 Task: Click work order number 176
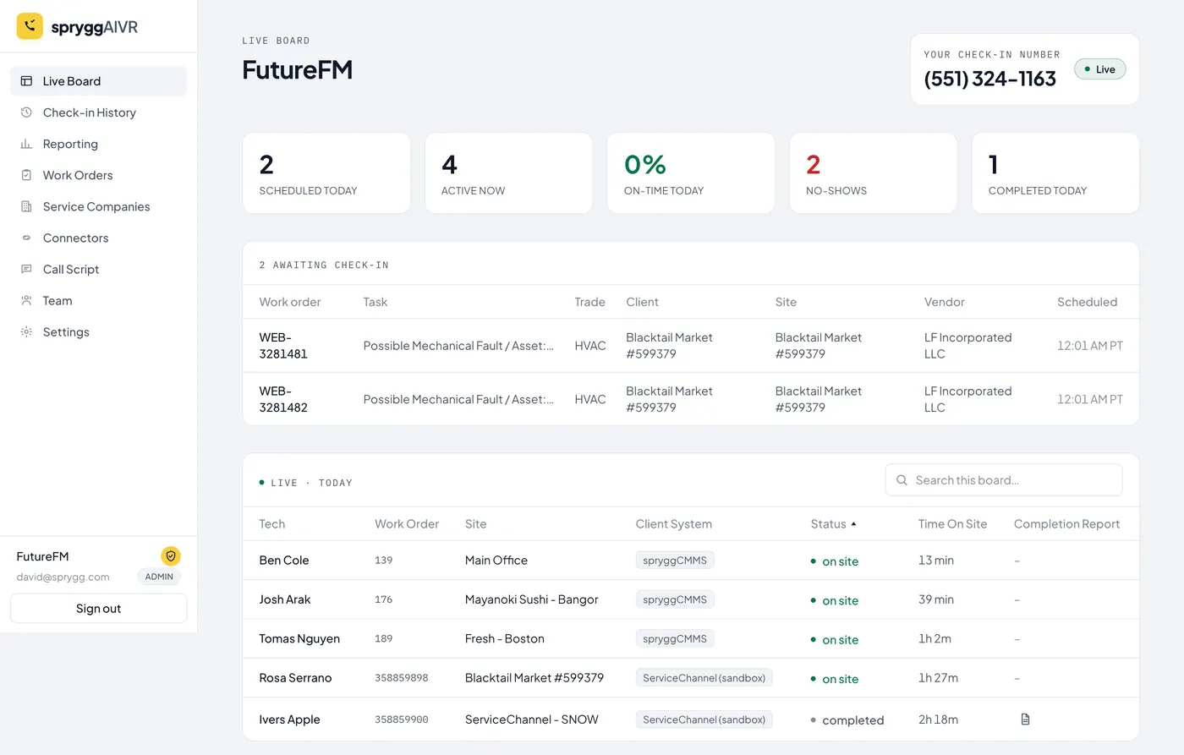coord(383,599)
